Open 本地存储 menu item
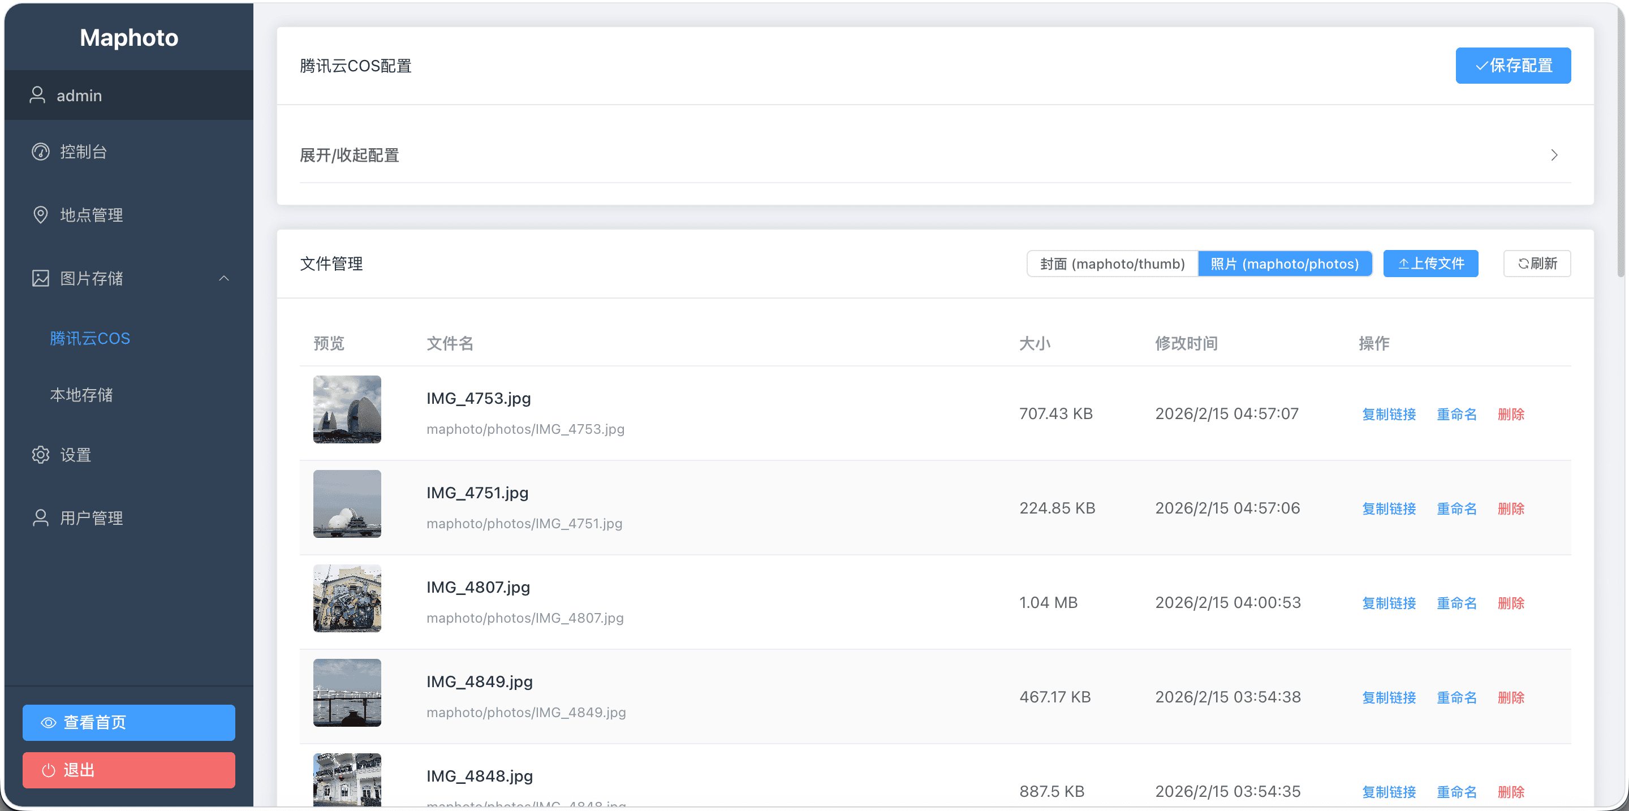The height and width of the screenshot is (811, 1629). point(81,395)
